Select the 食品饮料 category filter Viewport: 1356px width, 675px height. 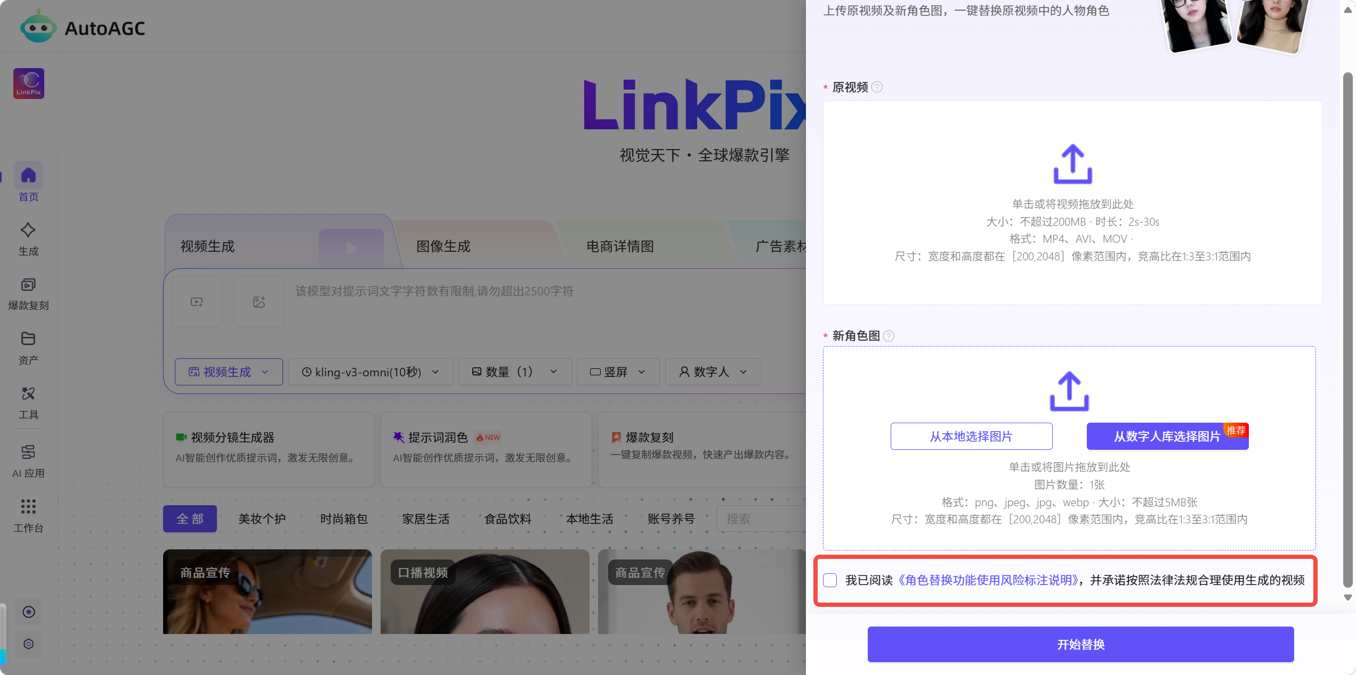508,518
